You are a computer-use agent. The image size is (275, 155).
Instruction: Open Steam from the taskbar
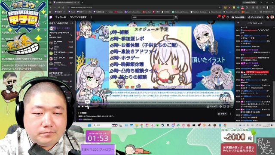click(162, 125)
